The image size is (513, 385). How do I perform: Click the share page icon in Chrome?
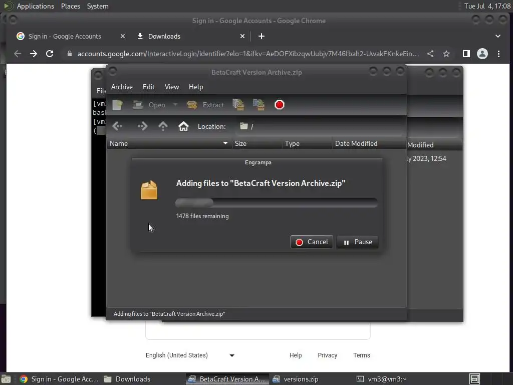(x=430, y=54)
